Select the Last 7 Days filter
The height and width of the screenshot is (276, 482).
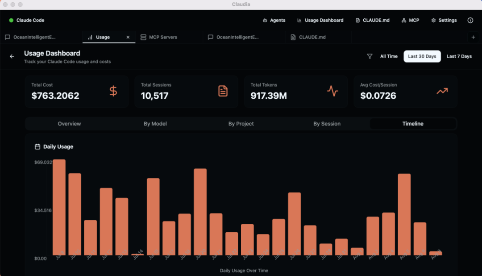coord(459,57)
